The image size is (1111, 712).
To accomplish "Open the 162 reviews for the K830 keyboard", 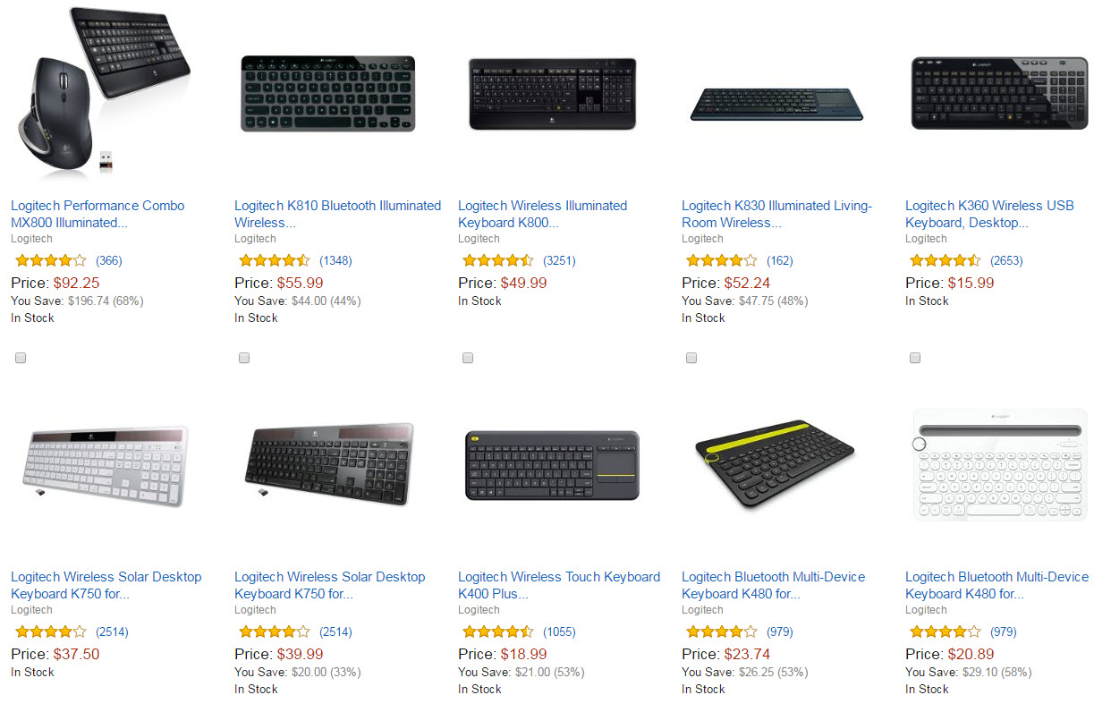I will (x=779, y=261).
